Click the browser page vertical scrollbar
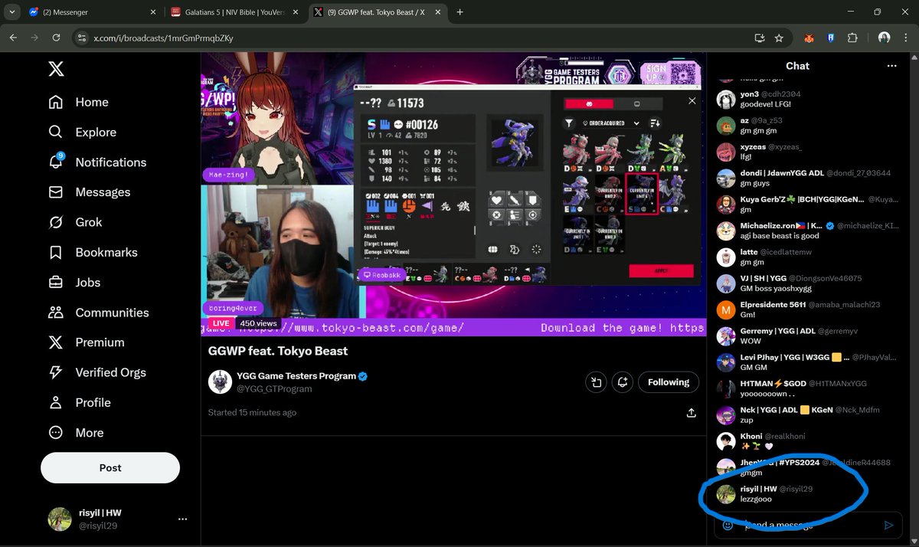The image size is (919, 547). [x=914, y=299]
